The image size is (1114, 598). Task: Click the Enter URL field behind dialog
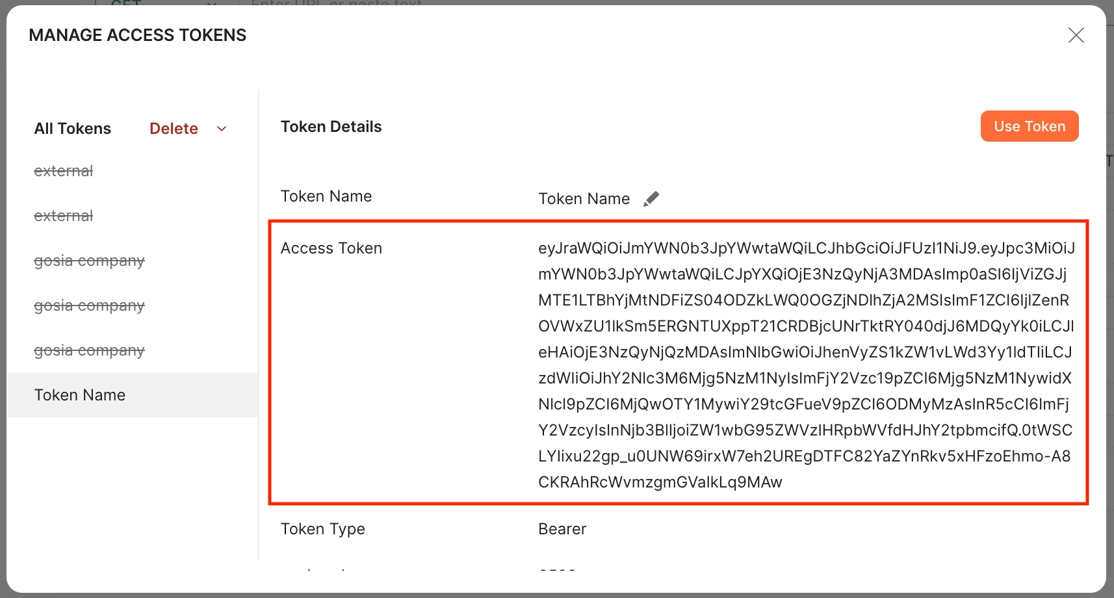[337, 3]
